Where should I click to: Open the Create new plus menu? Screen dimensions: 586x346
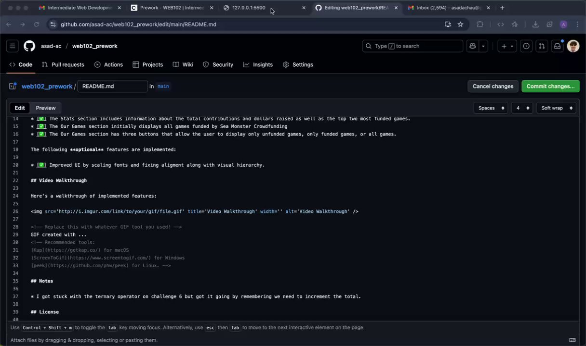pyautogui.click(x=507, y=46)
